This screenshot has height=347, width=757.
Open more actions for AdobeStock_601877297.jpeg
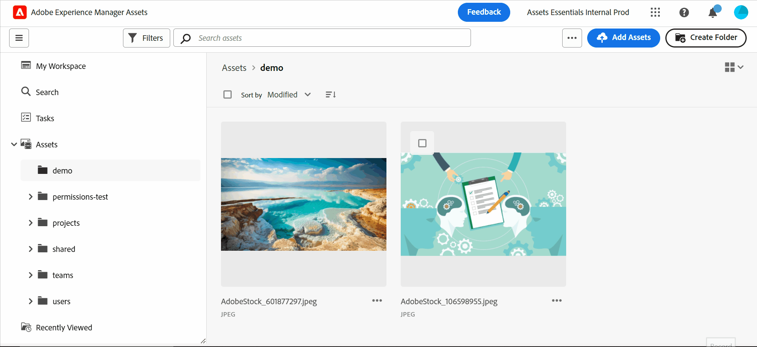(x=377, y=301)
